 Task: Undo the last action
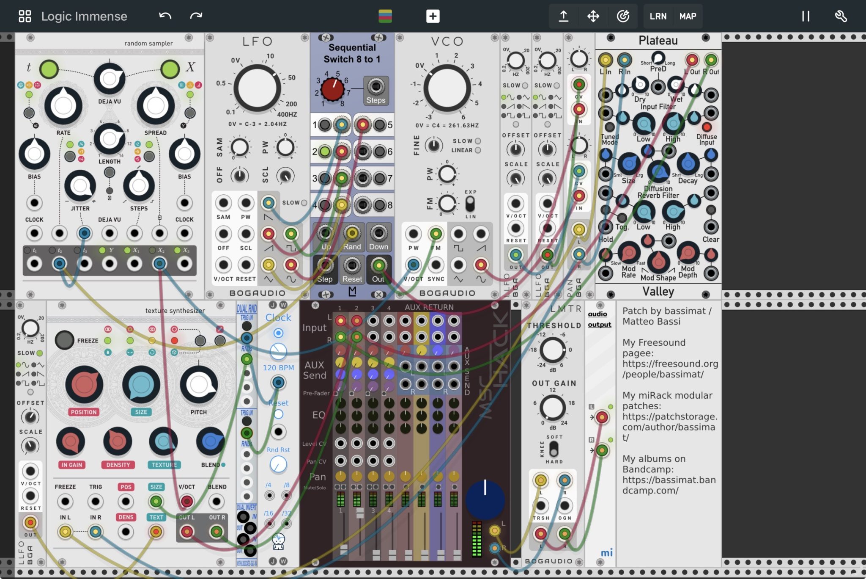(x=165, y=16)
